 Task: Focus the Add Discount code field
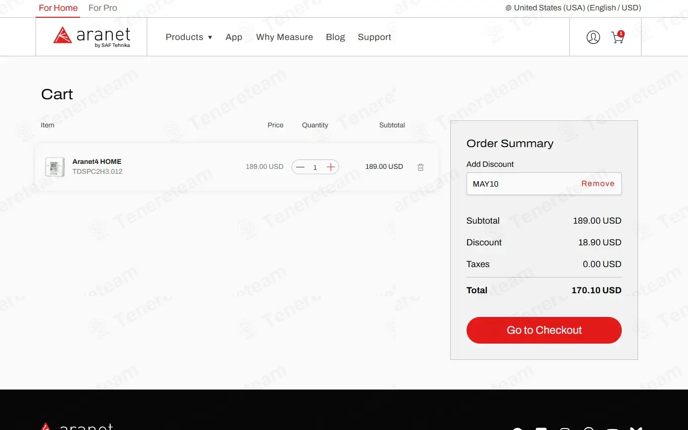[x=521, y=184]
